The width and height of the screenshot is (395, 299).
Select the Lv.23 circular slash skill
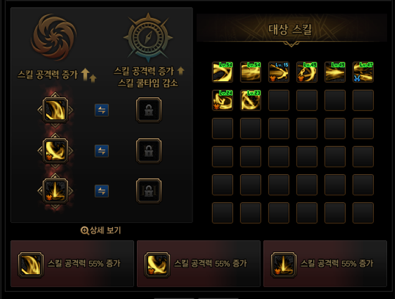click(250, 100)
